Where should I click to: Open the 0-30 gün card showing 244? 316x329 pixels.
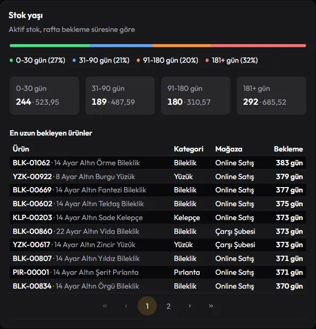(x=44, y=96)
